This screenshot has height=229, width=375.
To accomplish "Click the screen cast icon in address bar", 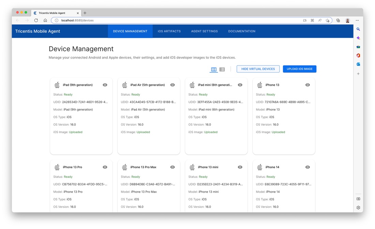I will pyautogui.click(x=305, y=20).
